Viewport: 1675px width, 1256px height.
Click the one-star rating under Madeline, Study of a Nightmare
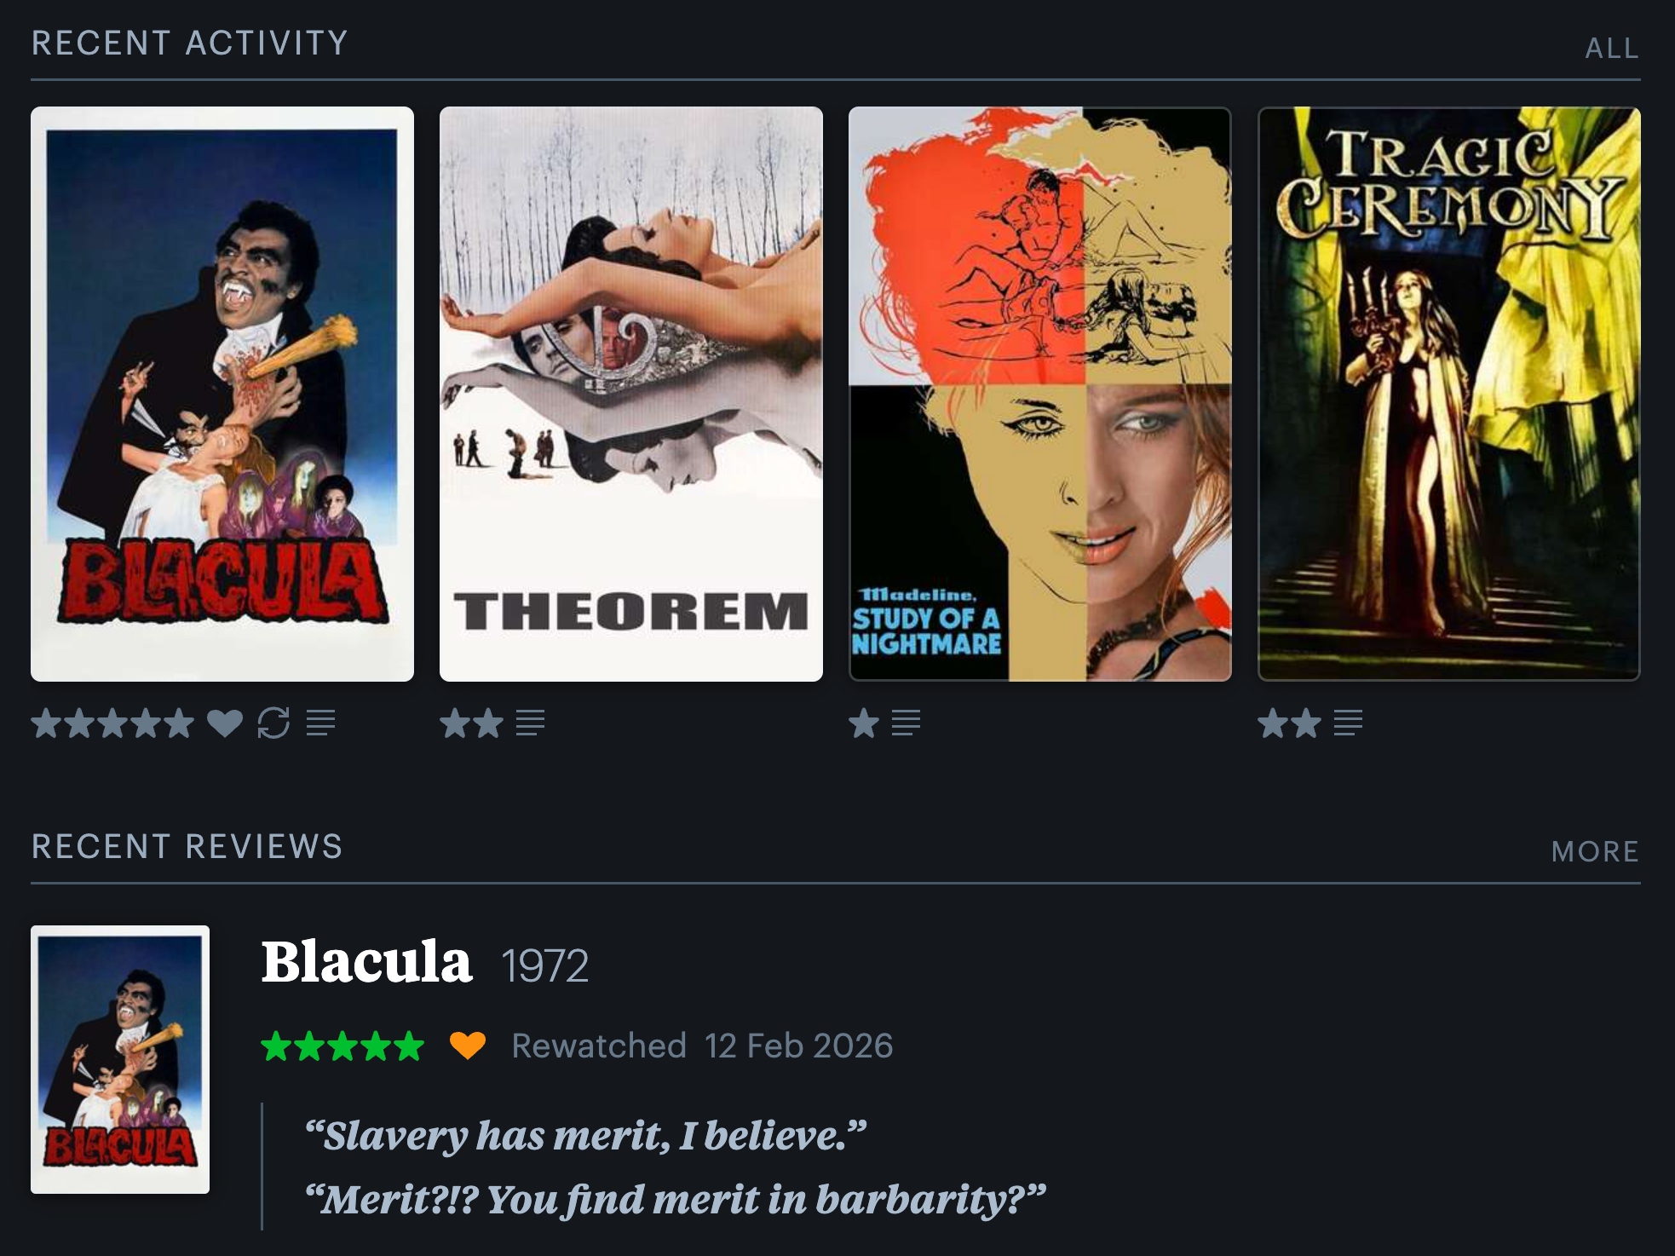pos(864,723)
